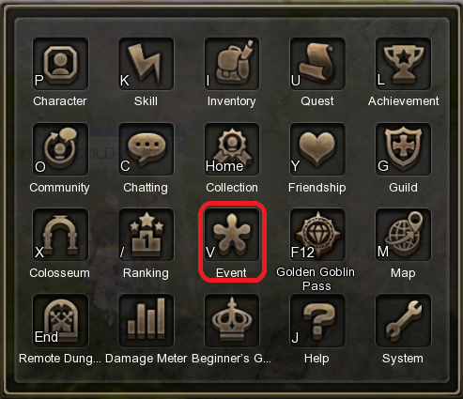
Task: Open the Help question mark icon
Action: [x=317, y=320]
